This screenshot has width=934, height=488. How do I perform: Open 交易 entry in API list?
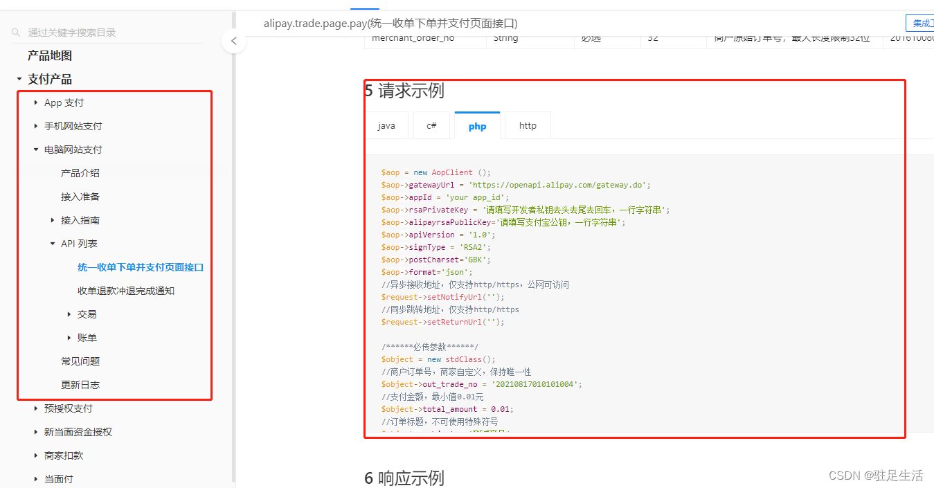tap(87, 314)
